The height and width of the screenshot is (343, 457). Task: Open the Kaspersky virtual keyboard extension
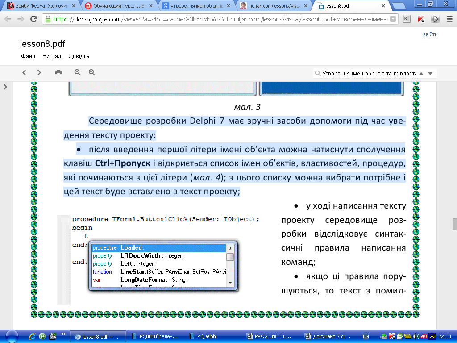point(407,19)
